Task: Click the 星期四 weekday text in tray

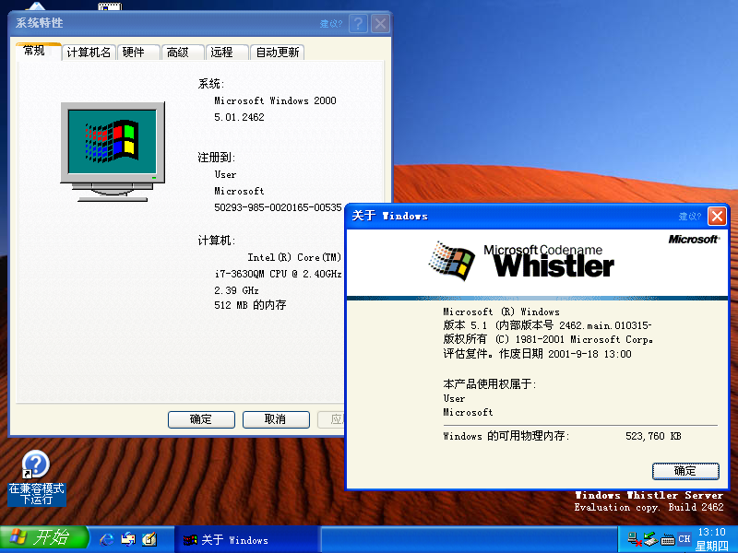Action: (x=711, y=546)
